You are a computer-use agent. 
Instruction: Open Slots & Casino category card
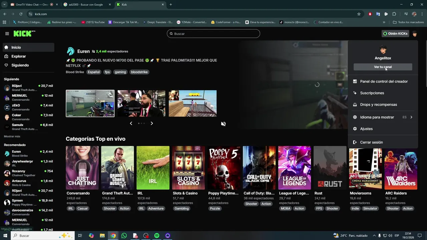tap(188, 168)
